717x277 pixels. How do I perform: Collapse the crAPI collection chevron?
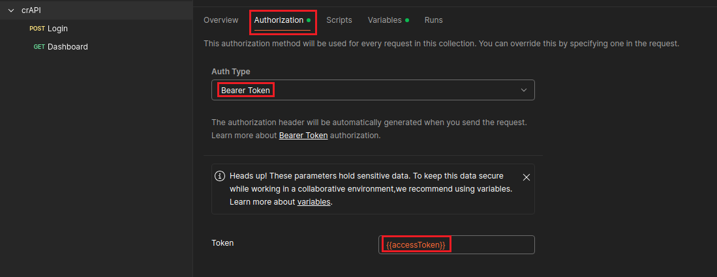coord(10,10)
